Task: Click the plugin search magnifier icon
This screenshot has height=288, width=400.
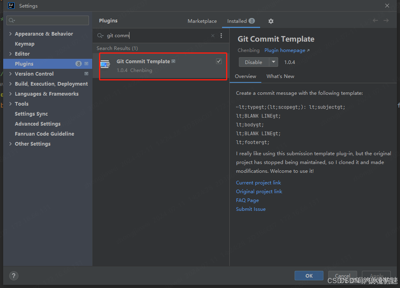Action: click(100, 36)
